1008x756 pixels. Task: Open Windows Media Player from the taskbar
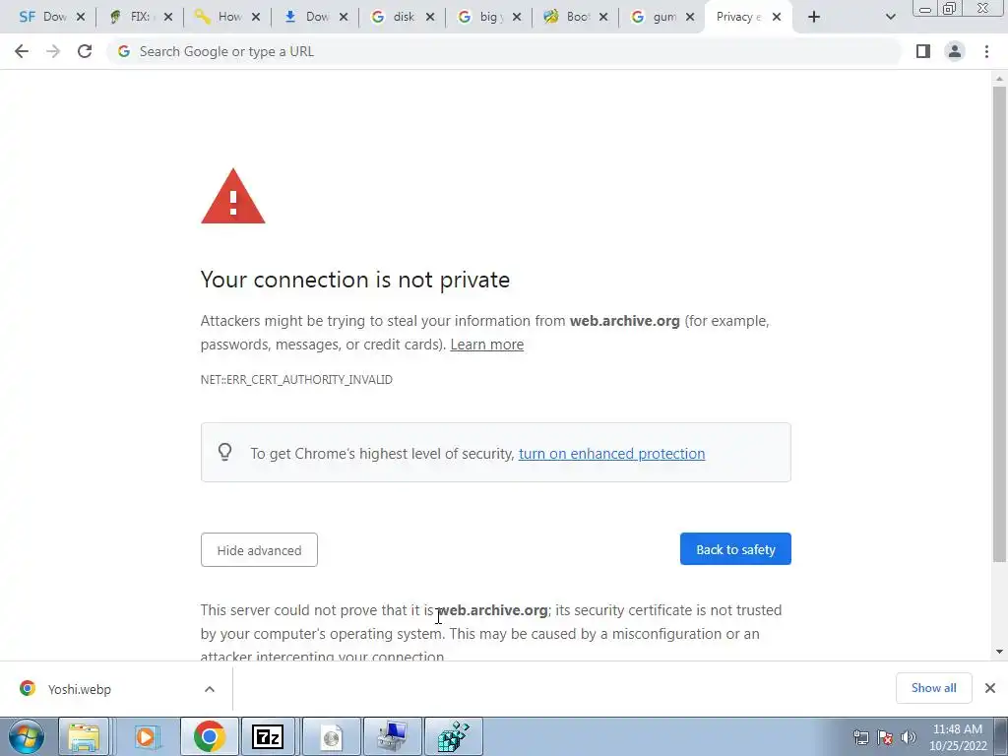[147, 736]
